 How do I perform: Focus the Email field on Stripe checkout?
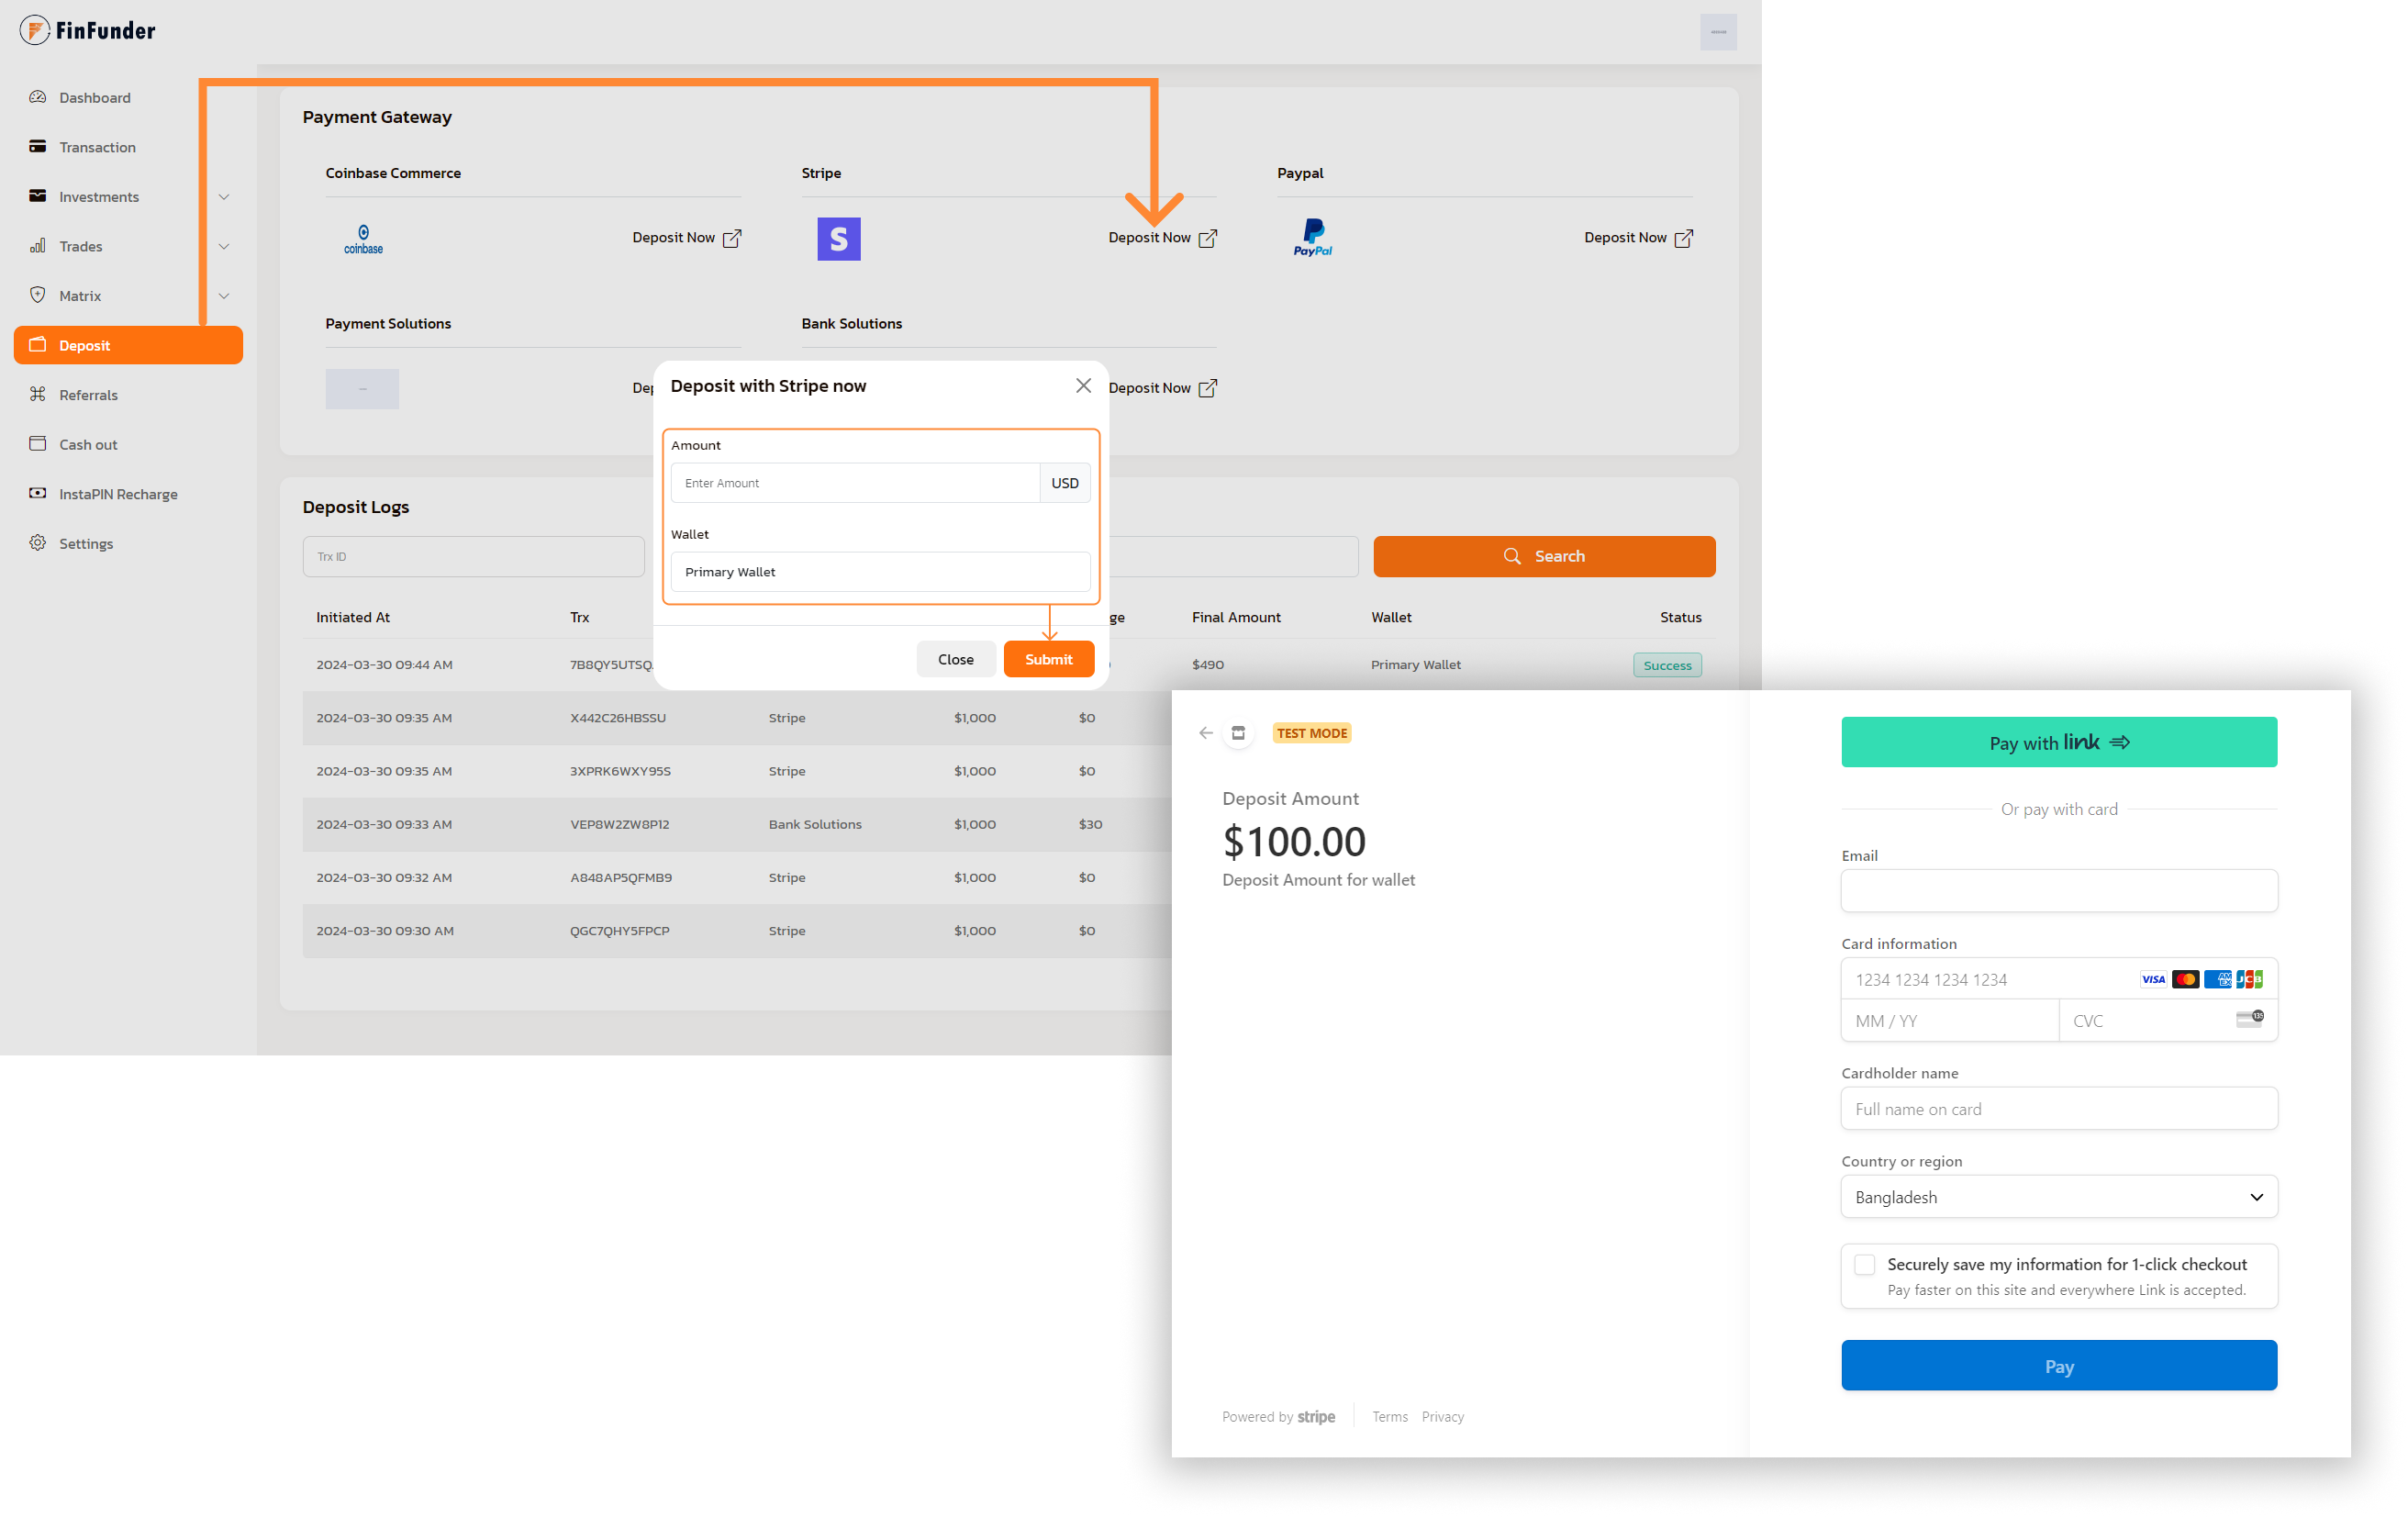click(x=2059, y=890)
